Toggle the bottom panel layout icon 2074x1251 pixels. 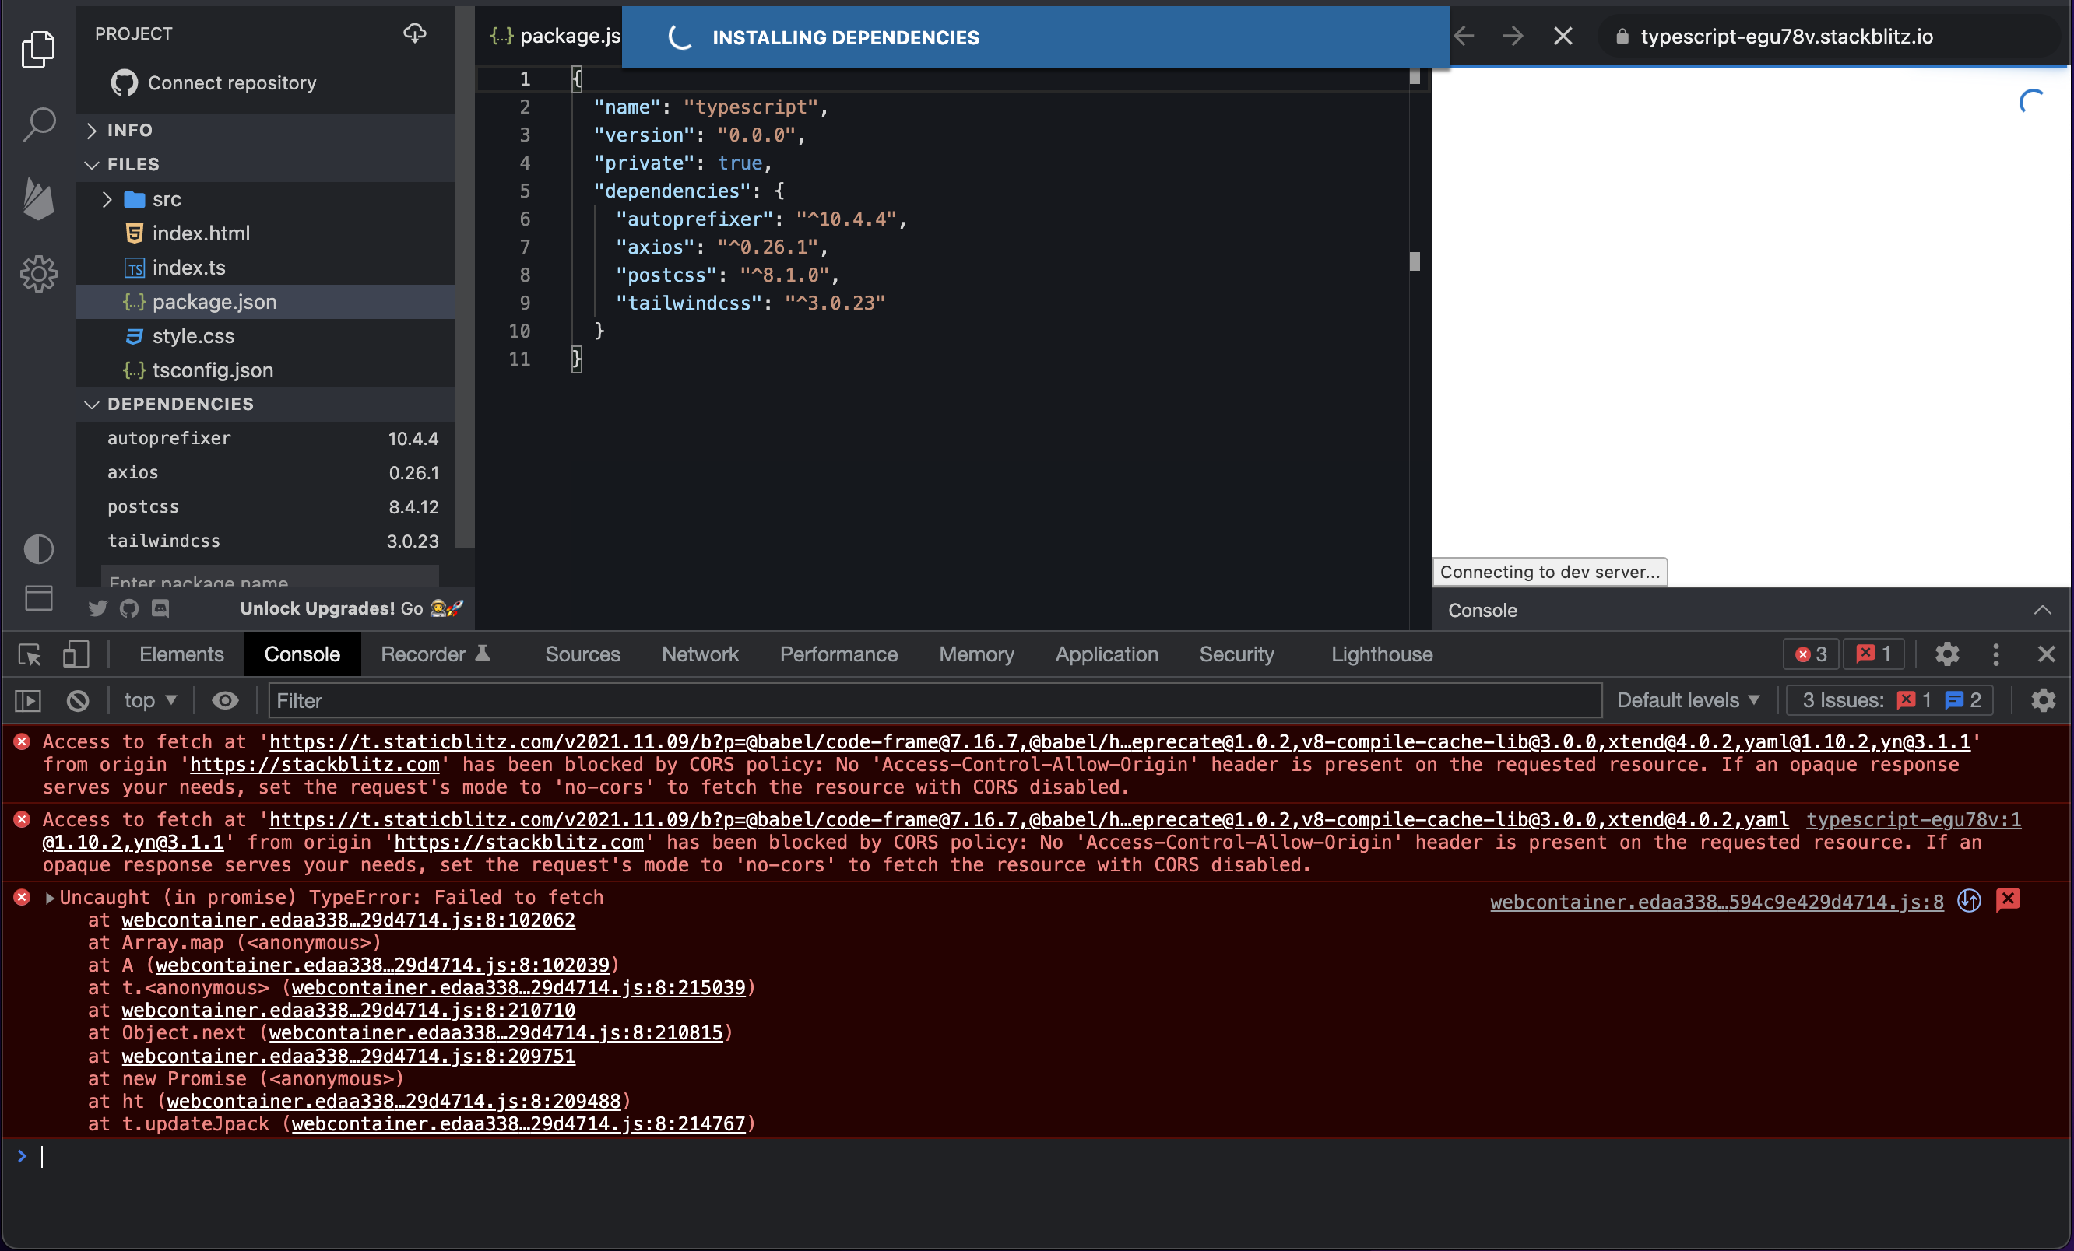click(x=39, y=598)
